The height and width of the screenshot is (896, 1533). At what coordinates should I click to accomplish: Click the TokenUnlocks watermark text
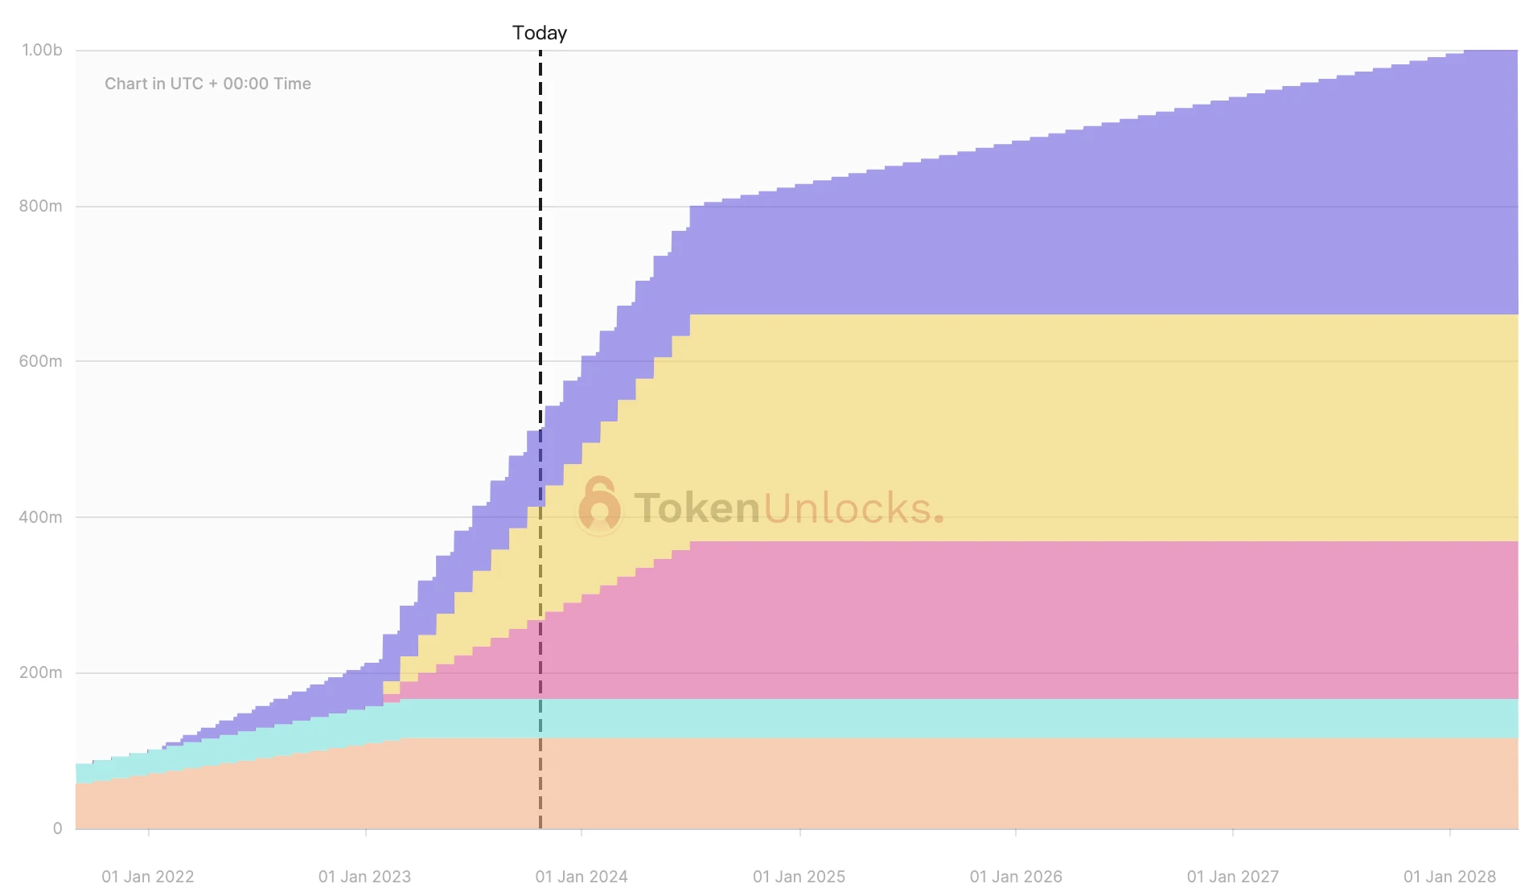tap(788, 508)
